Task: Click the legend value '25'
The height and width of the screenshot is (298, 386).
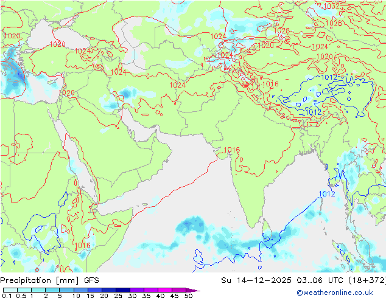Action: click(118, 296)
